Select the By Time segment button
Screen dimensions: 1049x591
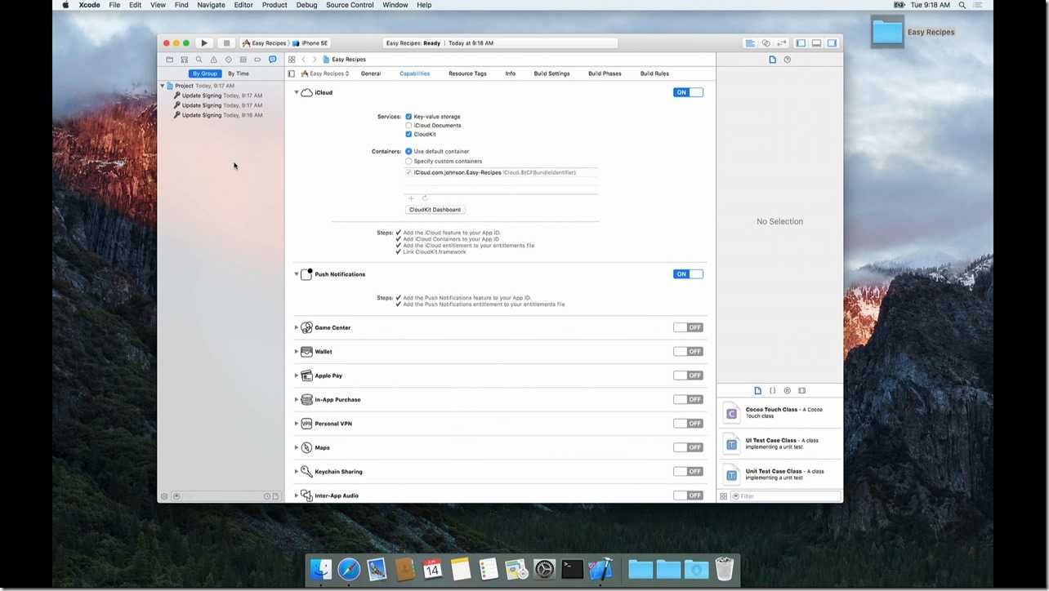(238, 73)
